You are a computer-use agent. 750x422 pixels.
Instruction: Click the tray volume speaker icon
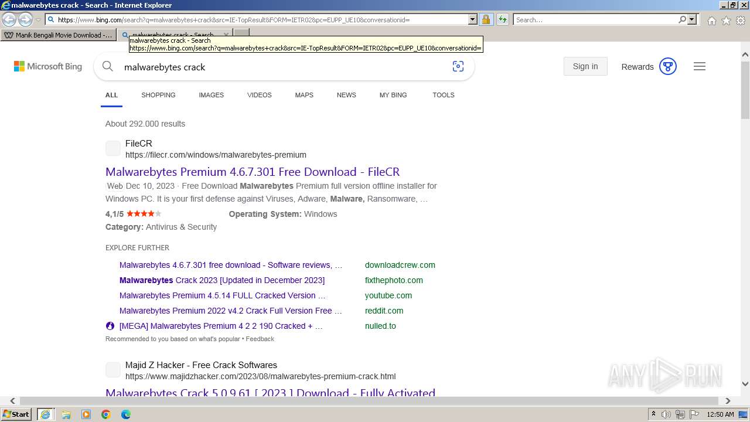point(666,414)
